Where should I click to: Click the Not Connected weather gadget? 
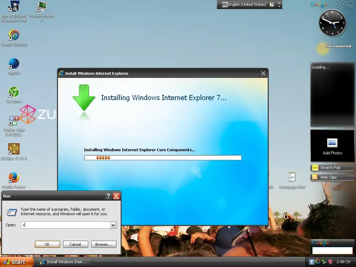click(334, 48)
